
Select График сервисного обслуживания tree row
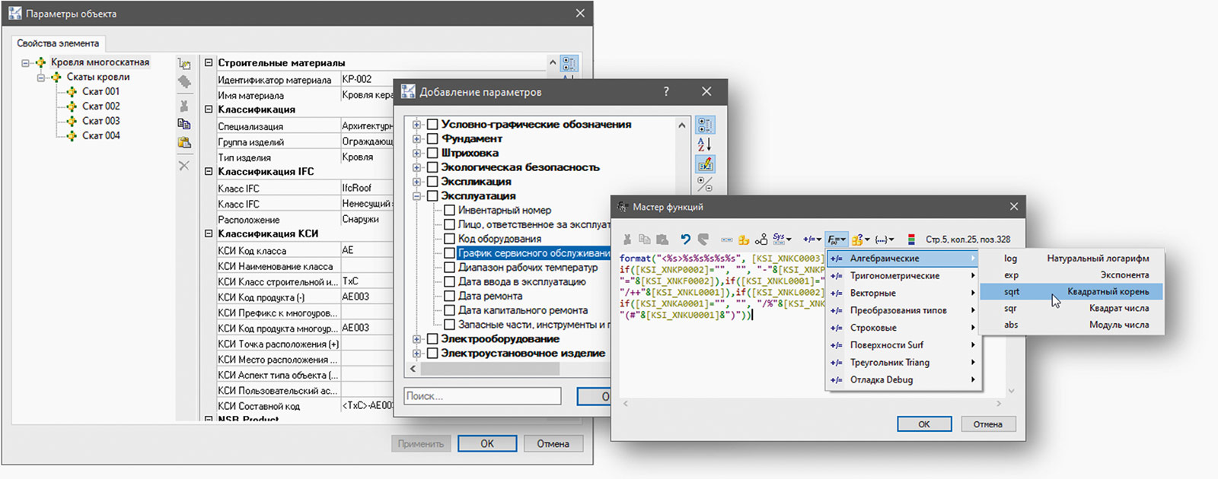534,253
